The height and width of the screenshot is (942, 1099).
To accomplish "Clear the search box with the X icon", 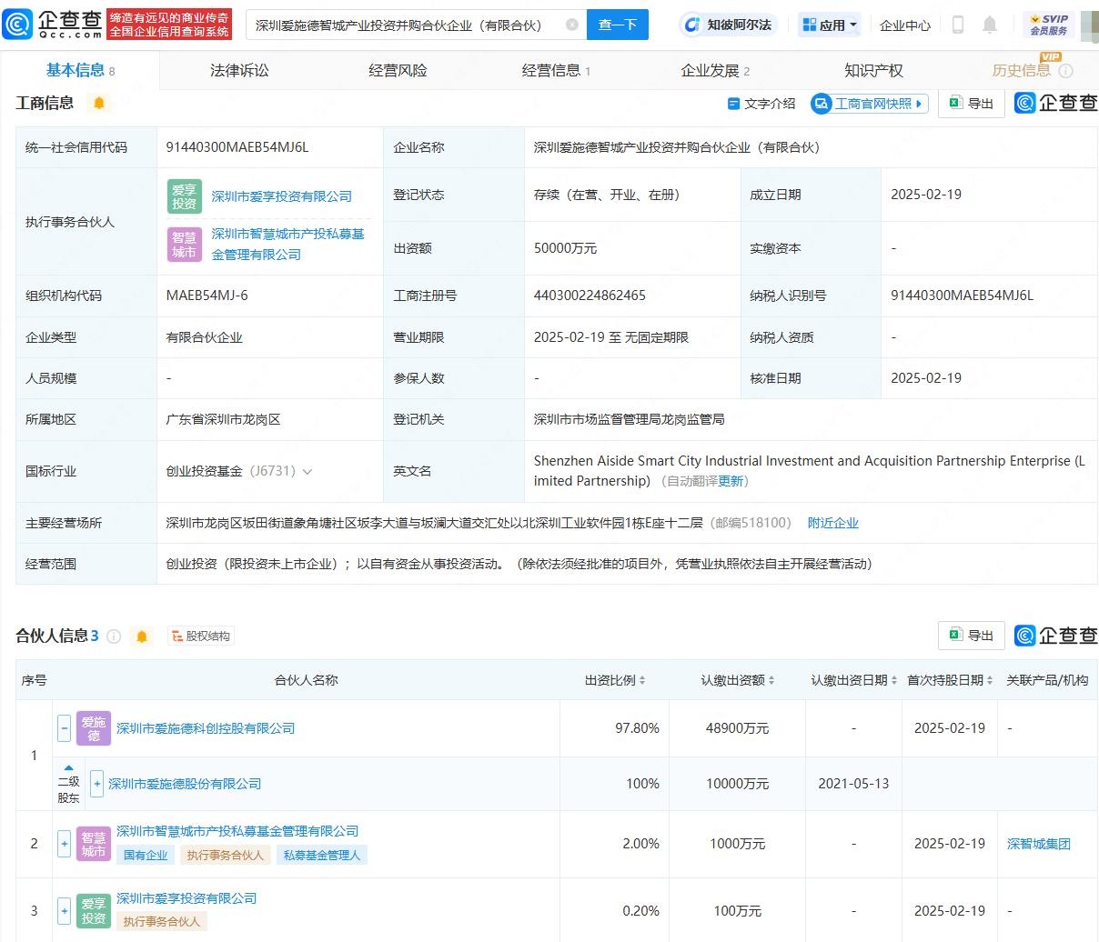I will [571, 25].
